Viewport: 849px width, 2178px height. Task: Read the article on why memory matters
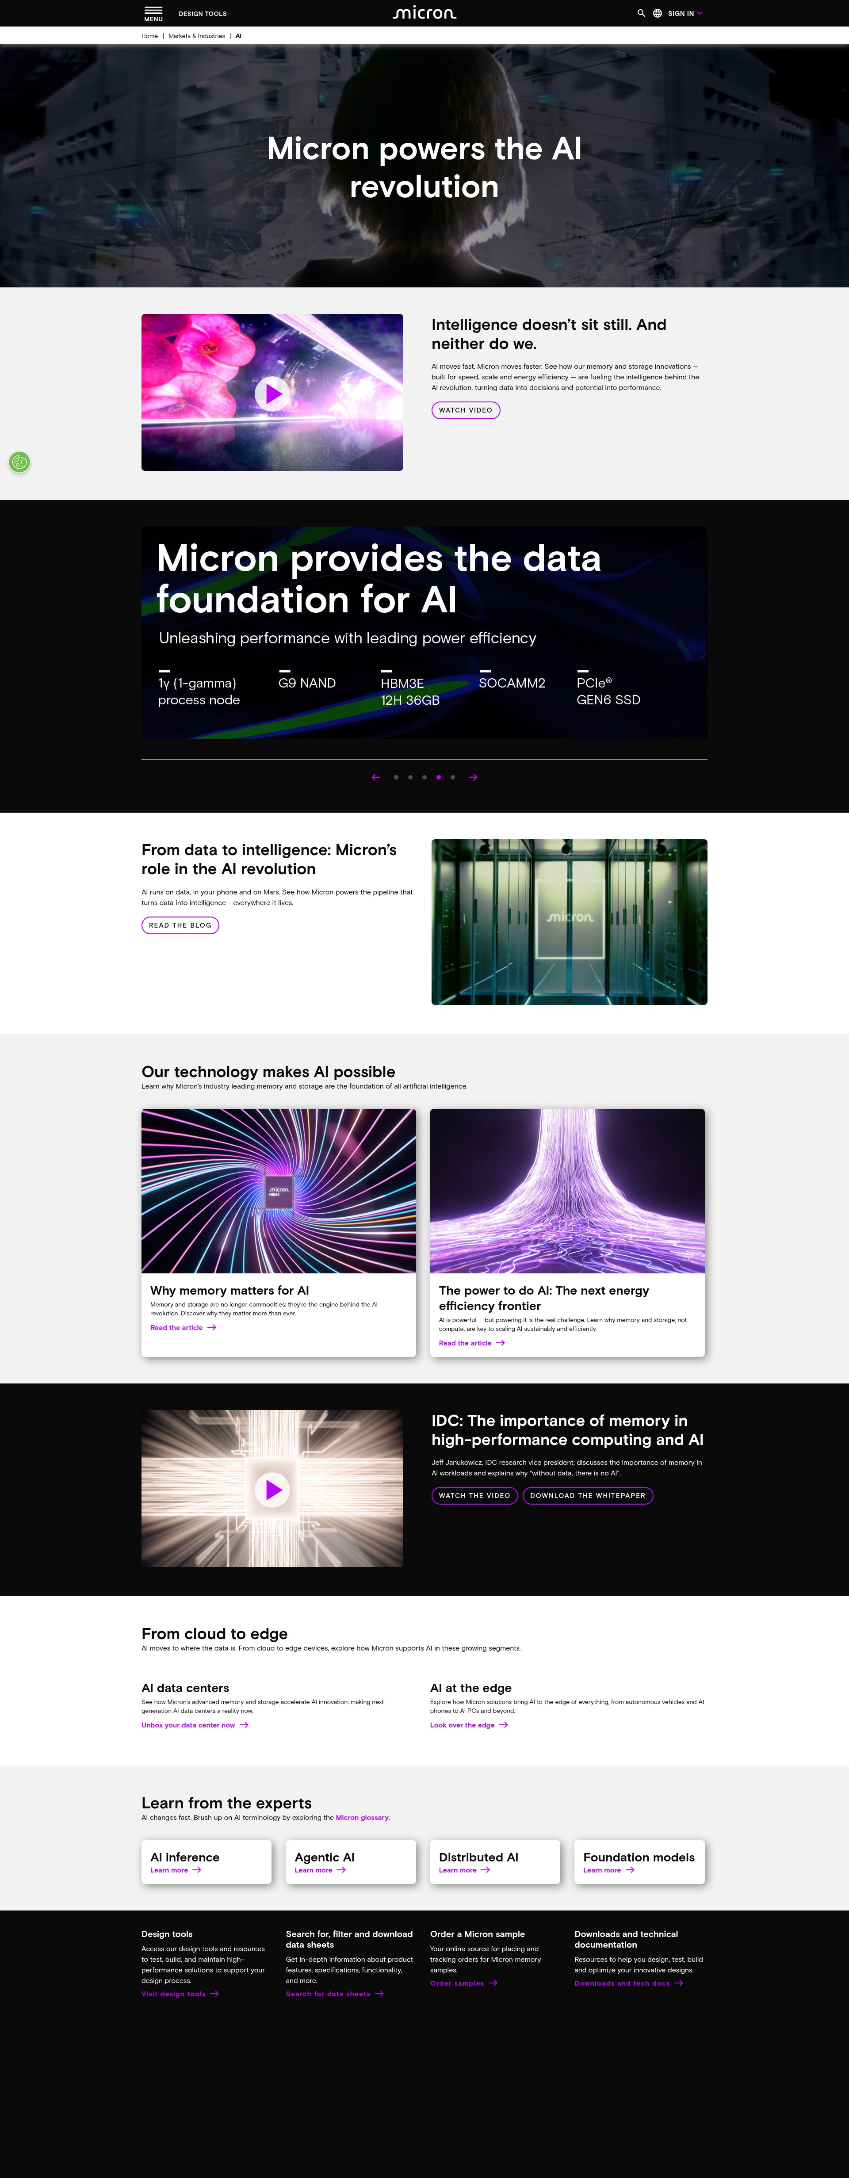(x=176, y=1327)
